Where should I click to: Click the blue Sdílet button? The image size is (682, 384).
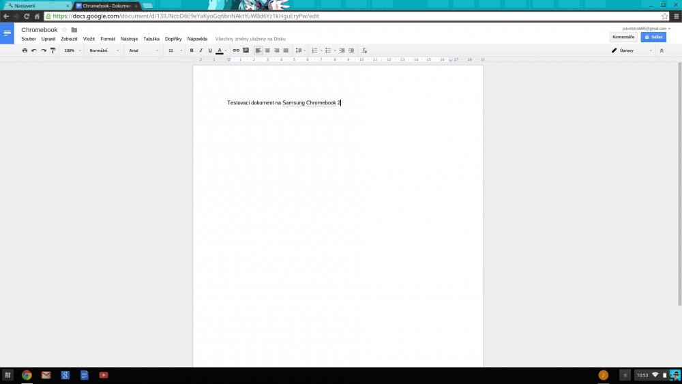coord(653,37)
